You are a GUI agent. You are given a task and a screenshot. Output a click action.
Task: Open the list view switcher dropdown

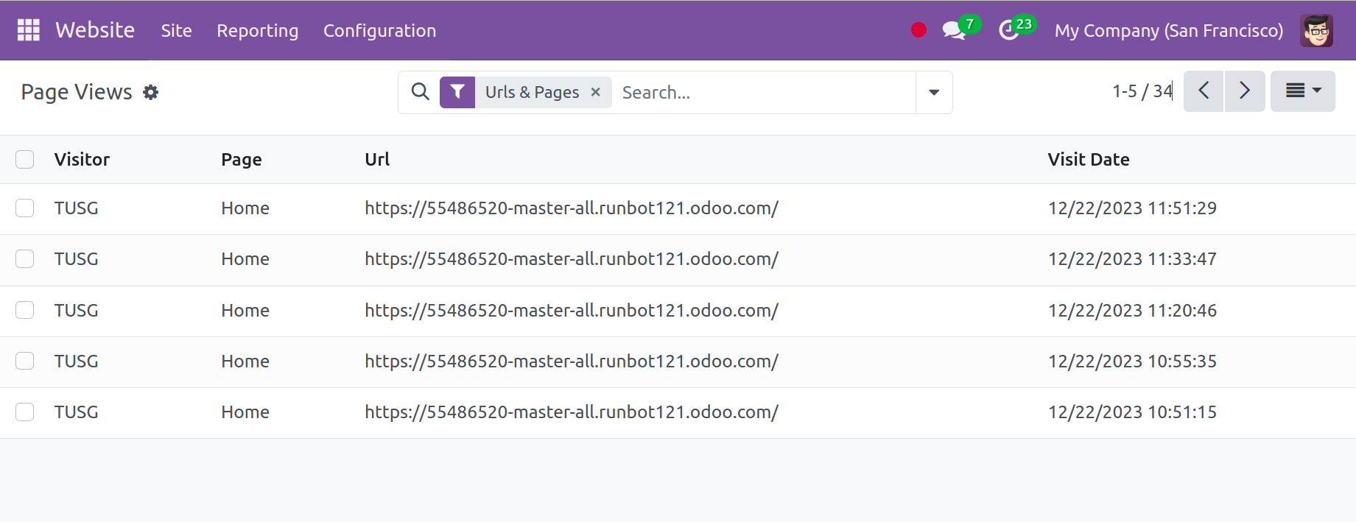[1302, 91]
